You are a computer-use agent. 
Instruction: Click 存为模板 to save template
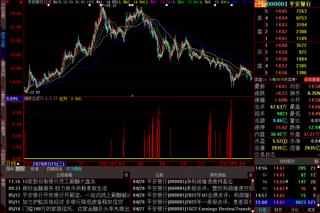coord(74,169)
